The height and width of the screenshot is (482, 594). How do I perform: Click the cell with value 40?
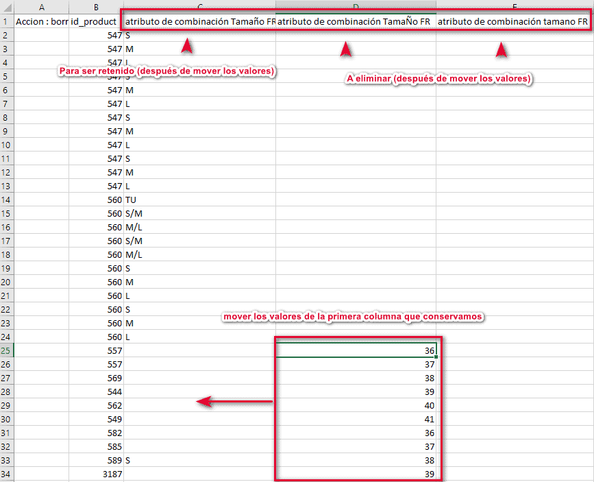tap(356, 405)
